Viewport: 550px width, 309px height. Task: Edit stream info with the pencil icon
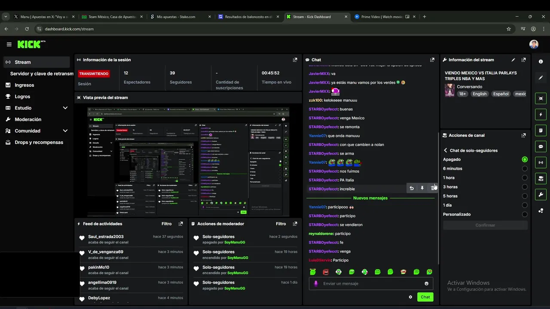point(513,60)
